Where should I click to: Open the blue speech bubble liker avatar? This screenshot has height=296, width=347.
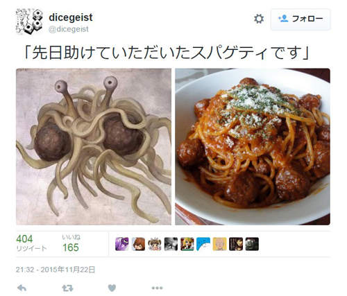pyautogui.click(x=203, y=244)
